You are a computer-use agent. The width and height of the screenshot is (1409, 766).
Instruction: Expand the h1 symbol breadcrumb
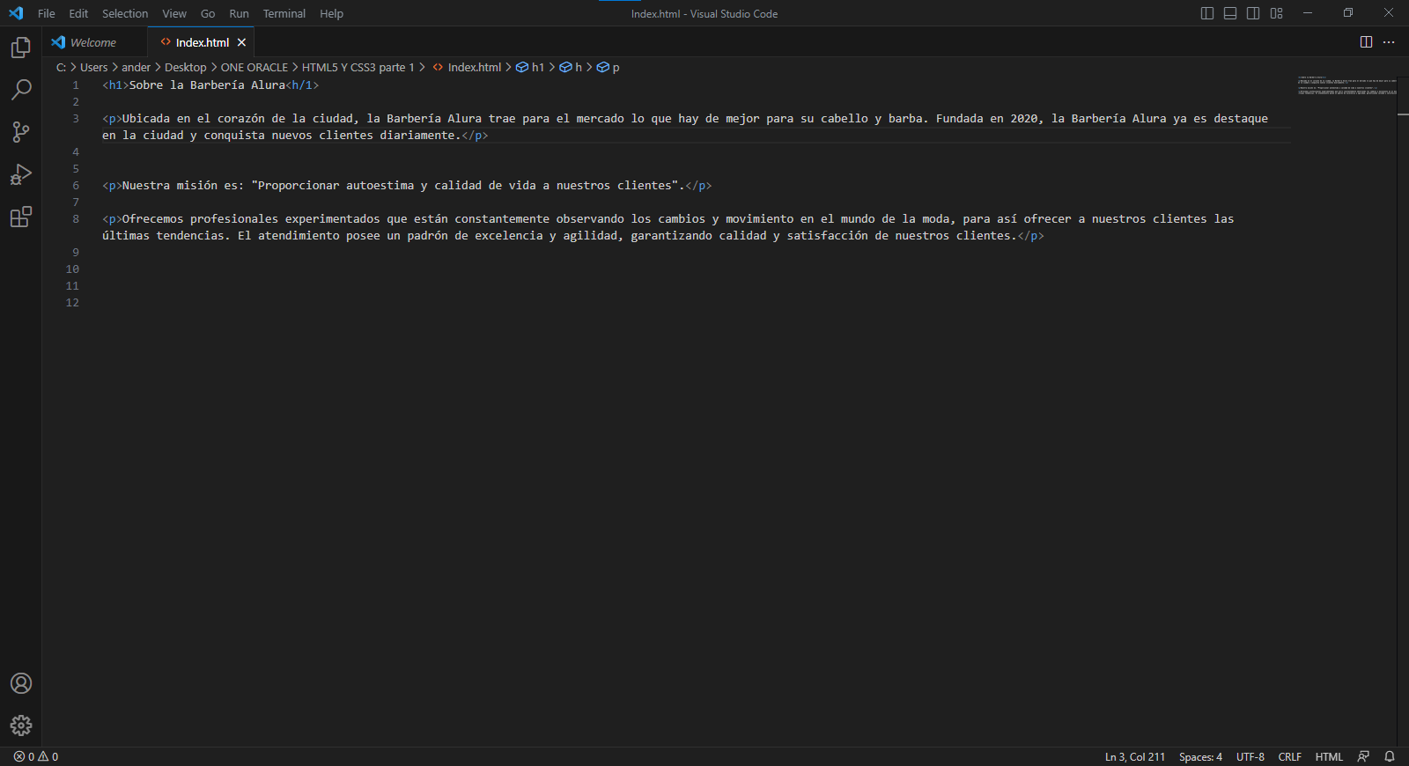click(x=531, y=67)
